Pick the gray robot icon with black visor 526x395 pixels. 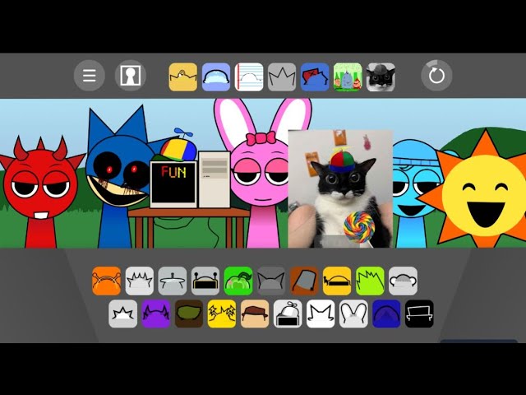point(205,281)
